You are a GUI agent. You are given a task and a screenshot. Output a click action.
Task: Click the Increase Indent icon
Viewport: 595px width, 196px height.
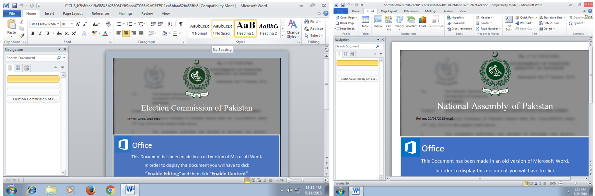160,24
